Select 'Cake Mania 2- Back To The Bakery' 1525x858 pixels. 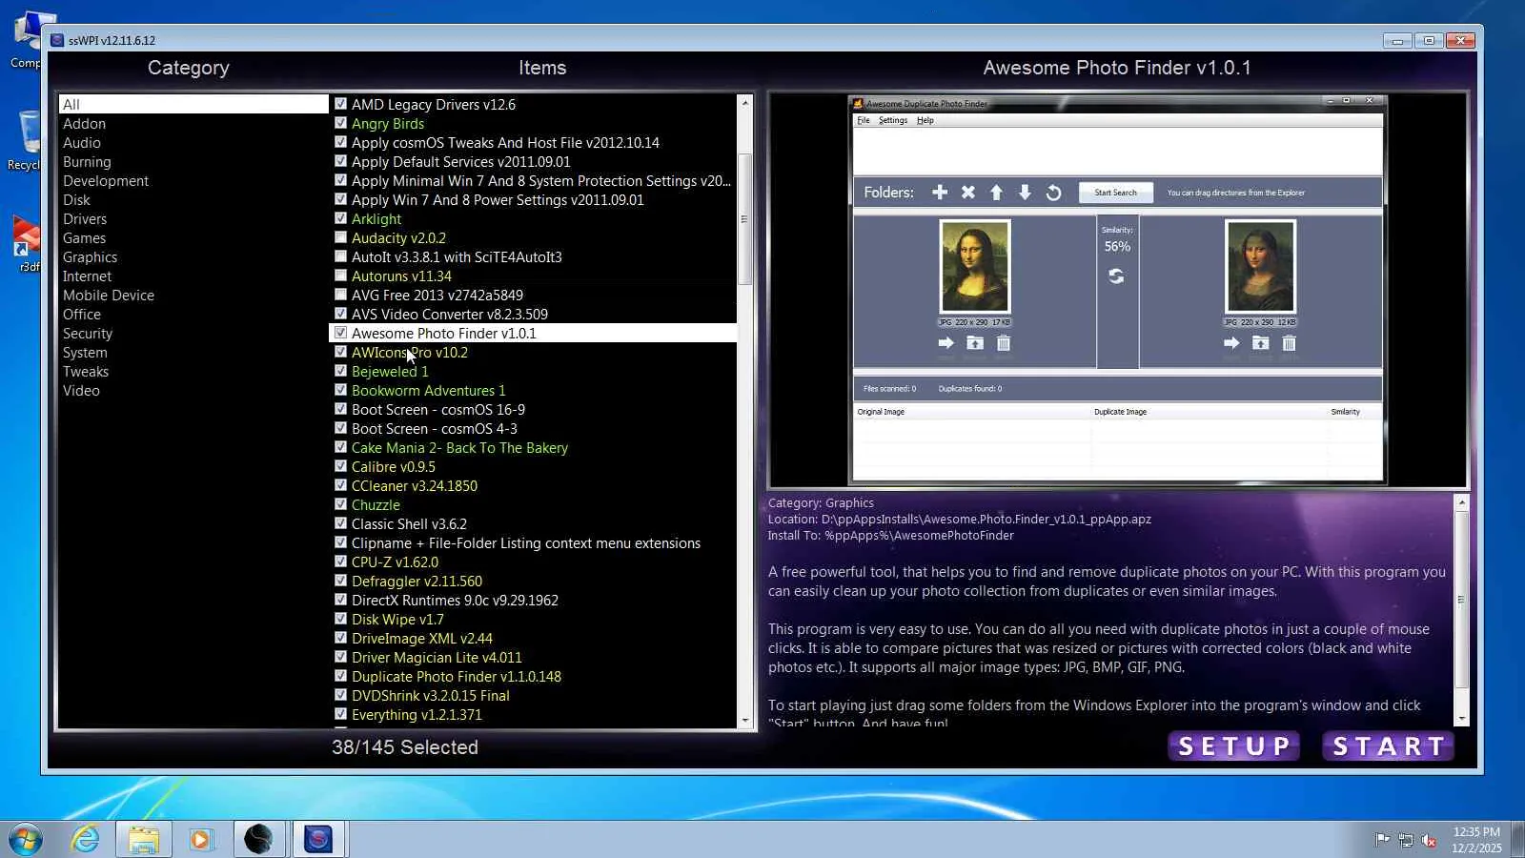(x=459, y=447)
